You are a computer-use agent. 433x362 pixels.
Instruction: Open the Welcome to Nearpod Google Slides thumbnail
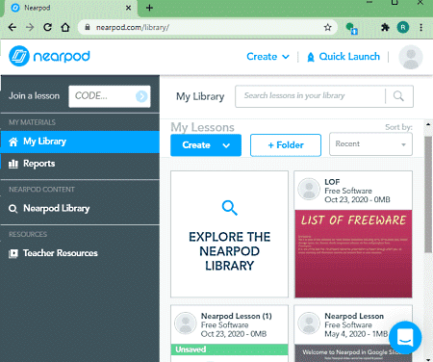click(x=353, y=353)
